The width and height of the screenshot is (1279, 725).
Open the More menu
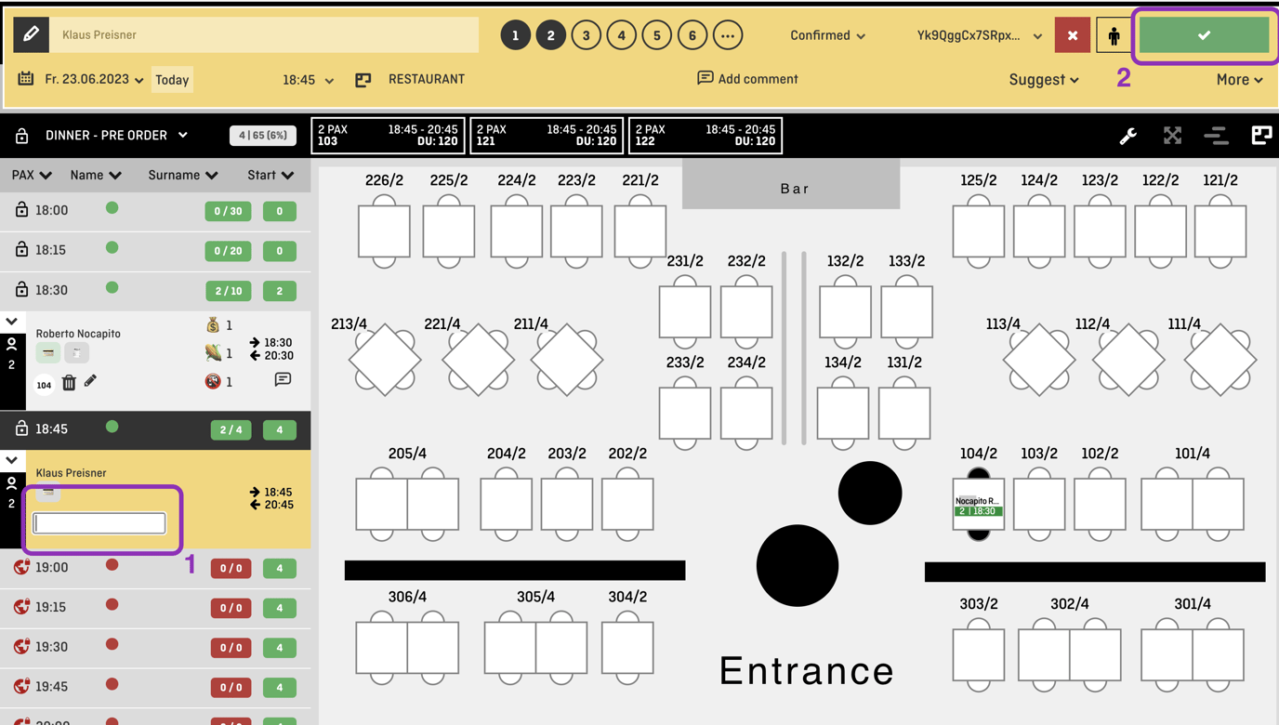pos(1239,80)
